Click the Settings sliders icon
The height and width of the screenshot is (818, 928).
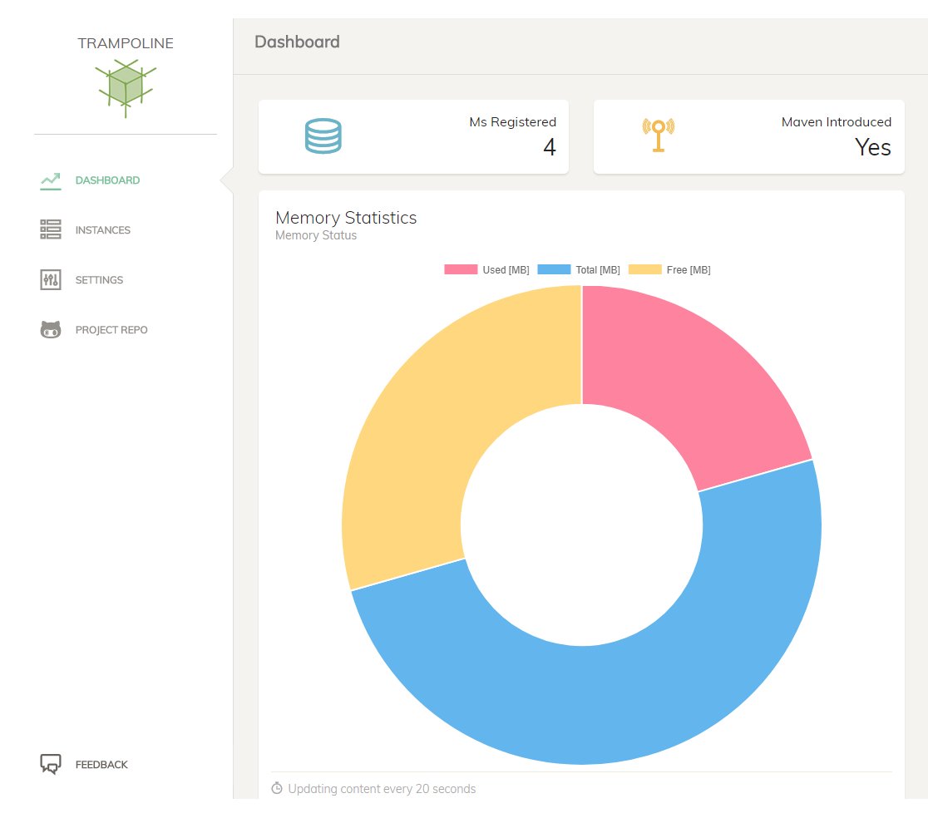(50, 280)
